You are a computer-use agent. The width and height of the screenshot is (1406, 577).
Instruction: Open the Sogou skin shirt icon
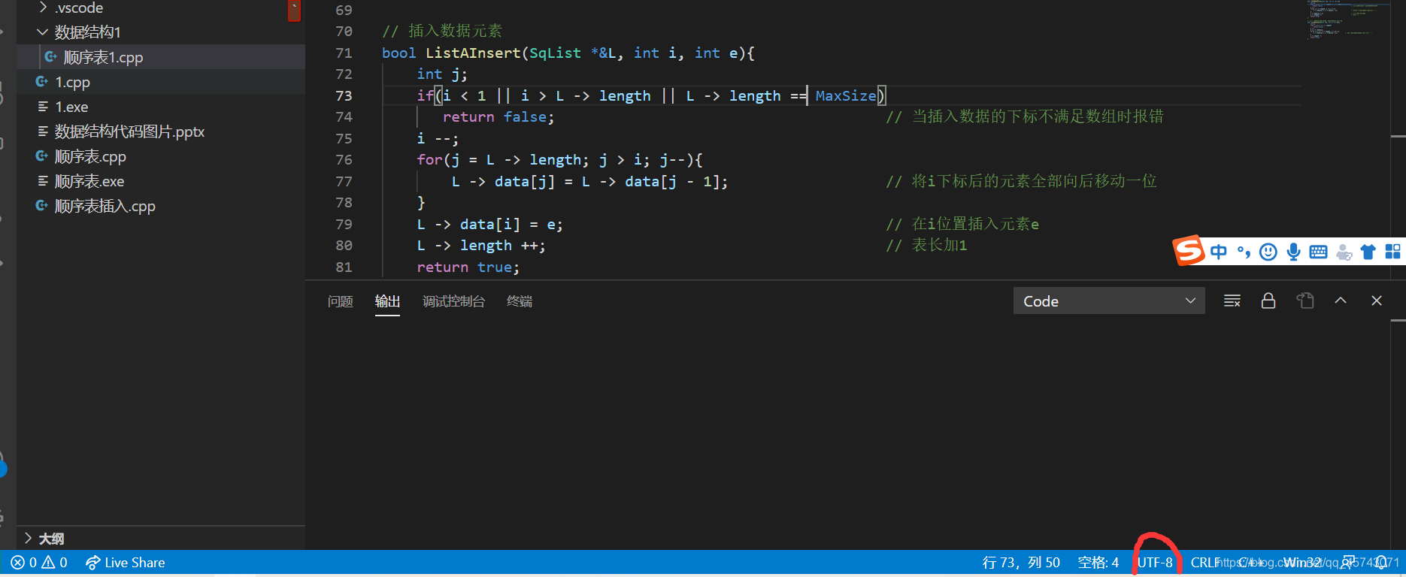(x=1368, y=252)
